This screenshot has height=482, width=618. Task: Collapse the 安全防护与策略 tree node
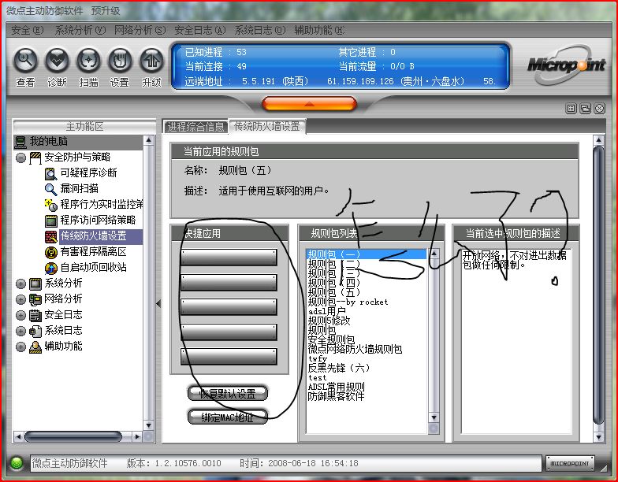pos(20,158)
